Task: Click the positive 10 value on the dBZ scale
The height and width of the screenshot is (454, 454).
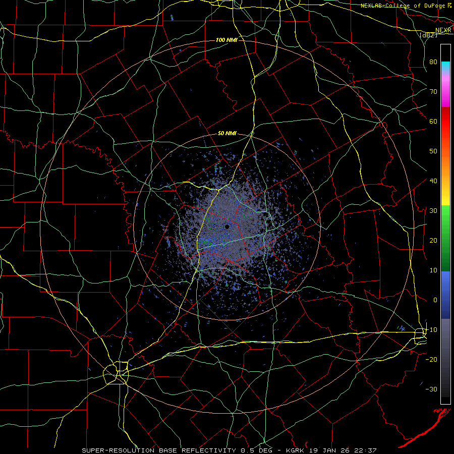Action: [433, 270]
